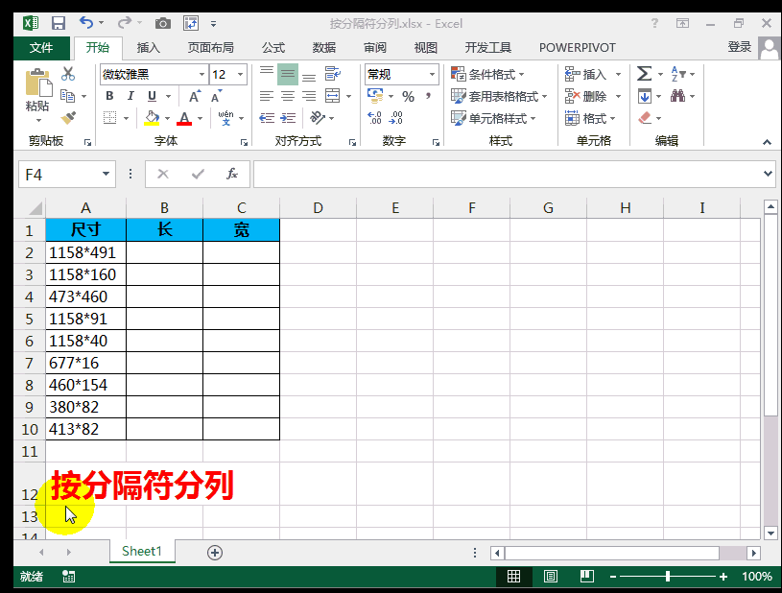Collapse the ribbon with up chevron
The width and height of the screenshot is (782, 593).
coord(767,142)
